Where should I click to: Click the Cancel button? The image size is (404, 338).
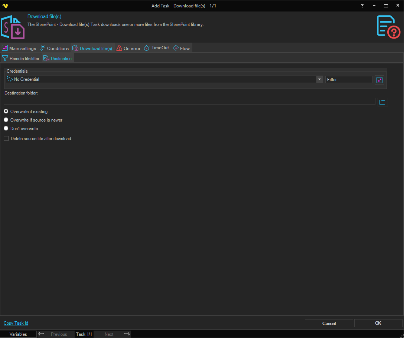click(x=329, y=323)
